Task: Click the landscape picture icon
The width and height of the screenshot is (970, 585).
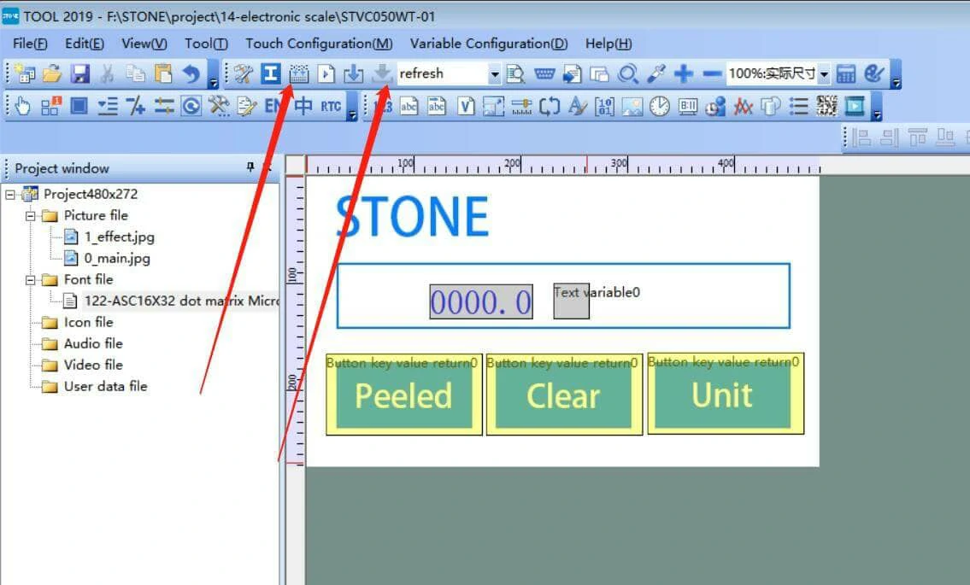Action: tap(632, 107)
